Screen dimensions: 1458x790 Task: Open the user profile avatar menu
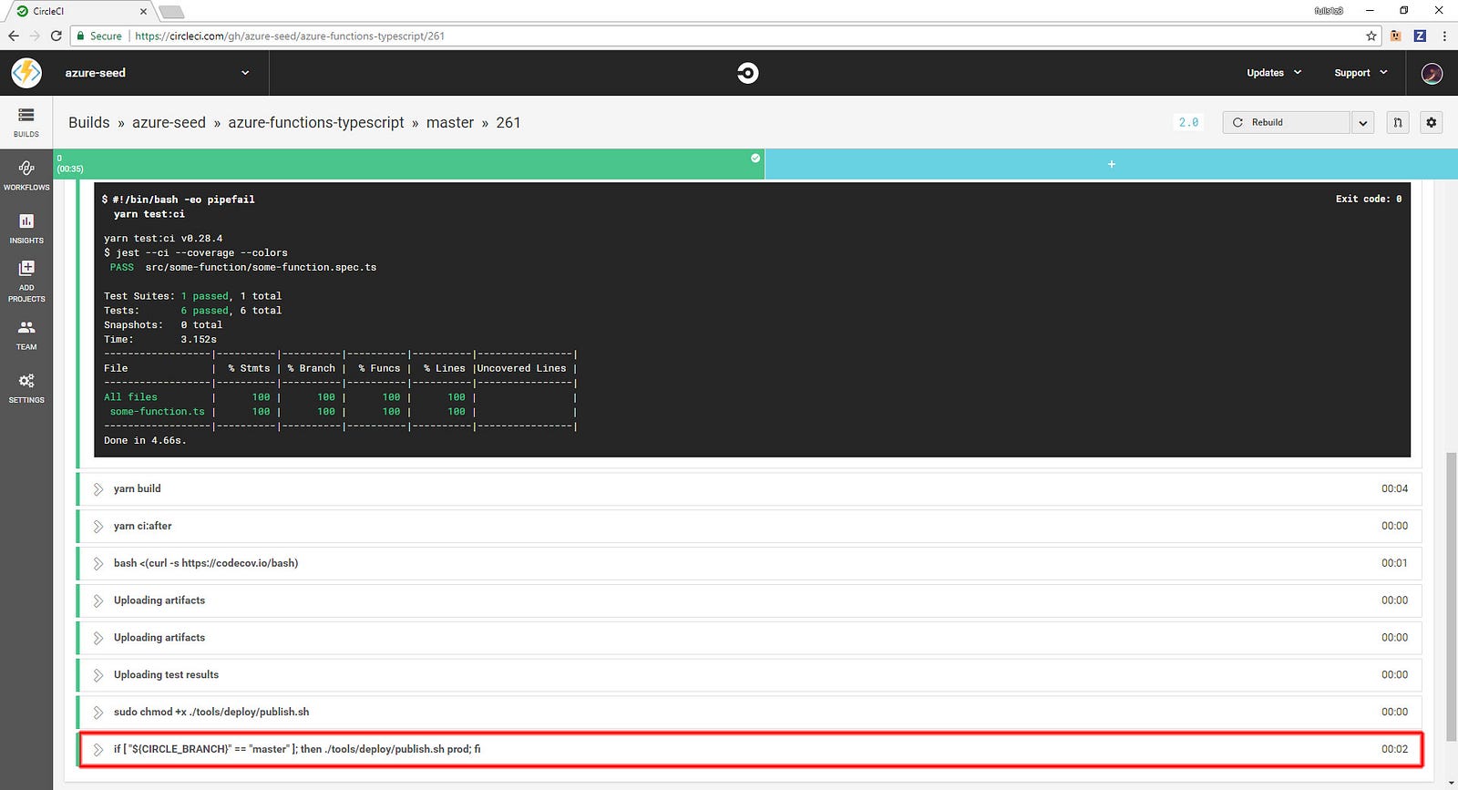(x=1432, y=73)
